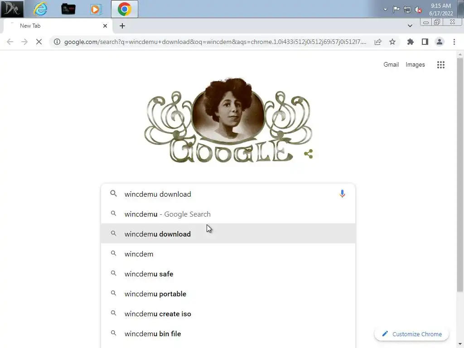This screenshot has width=464, height=348.
Task: Pick 'wincdemu portable' suggestion
Action: tap(228, 294)
